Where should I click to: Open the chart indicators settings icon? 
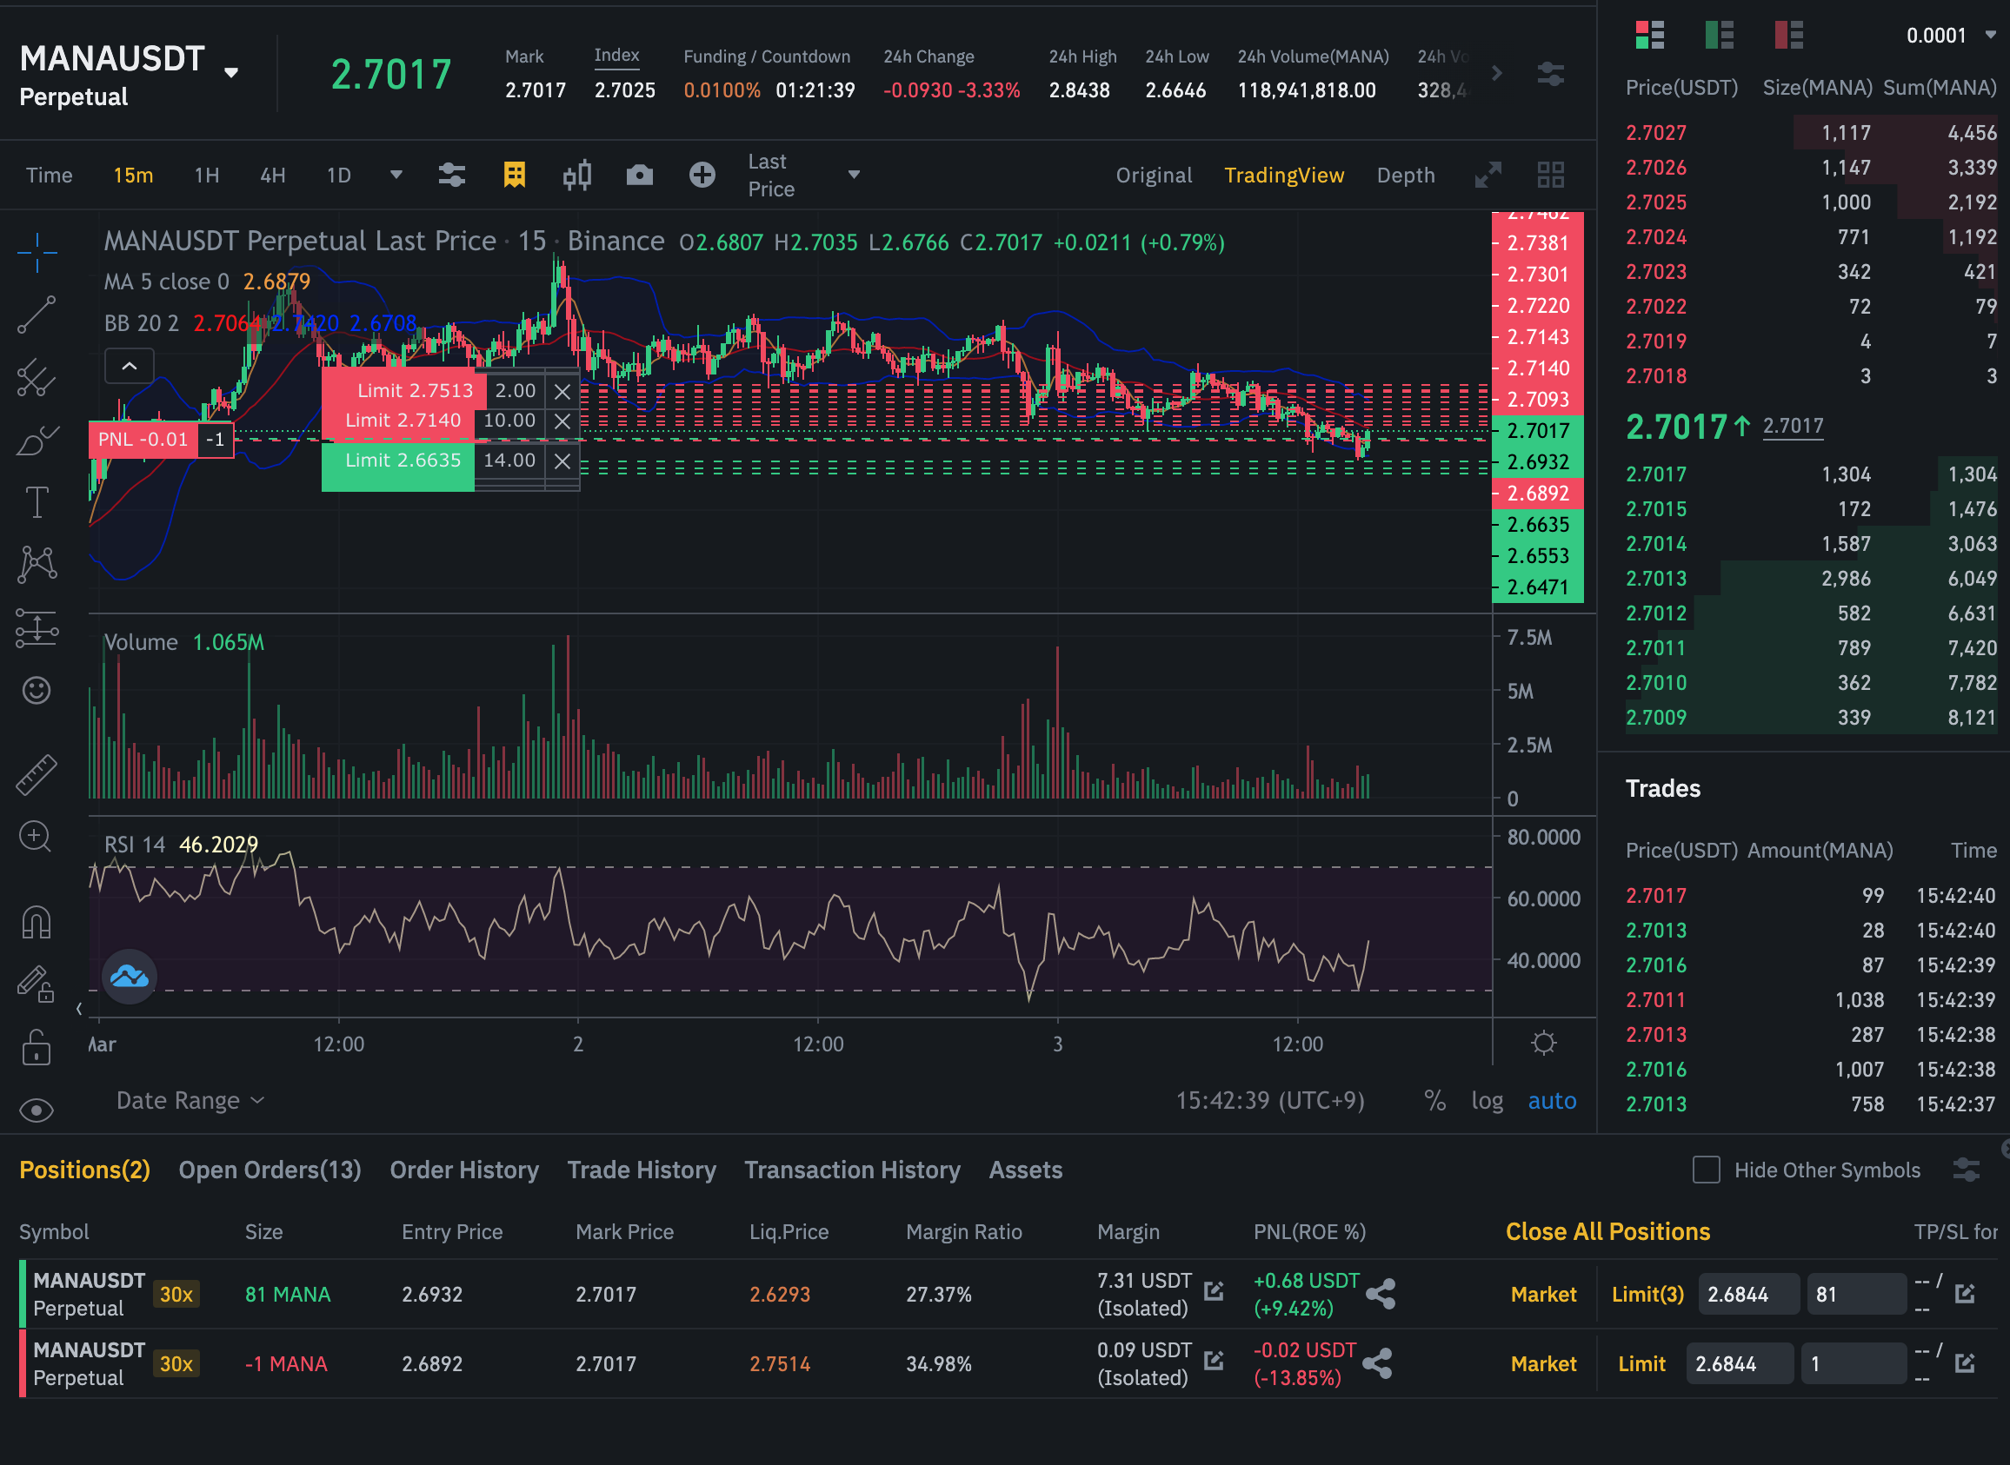tap(451, 175)
